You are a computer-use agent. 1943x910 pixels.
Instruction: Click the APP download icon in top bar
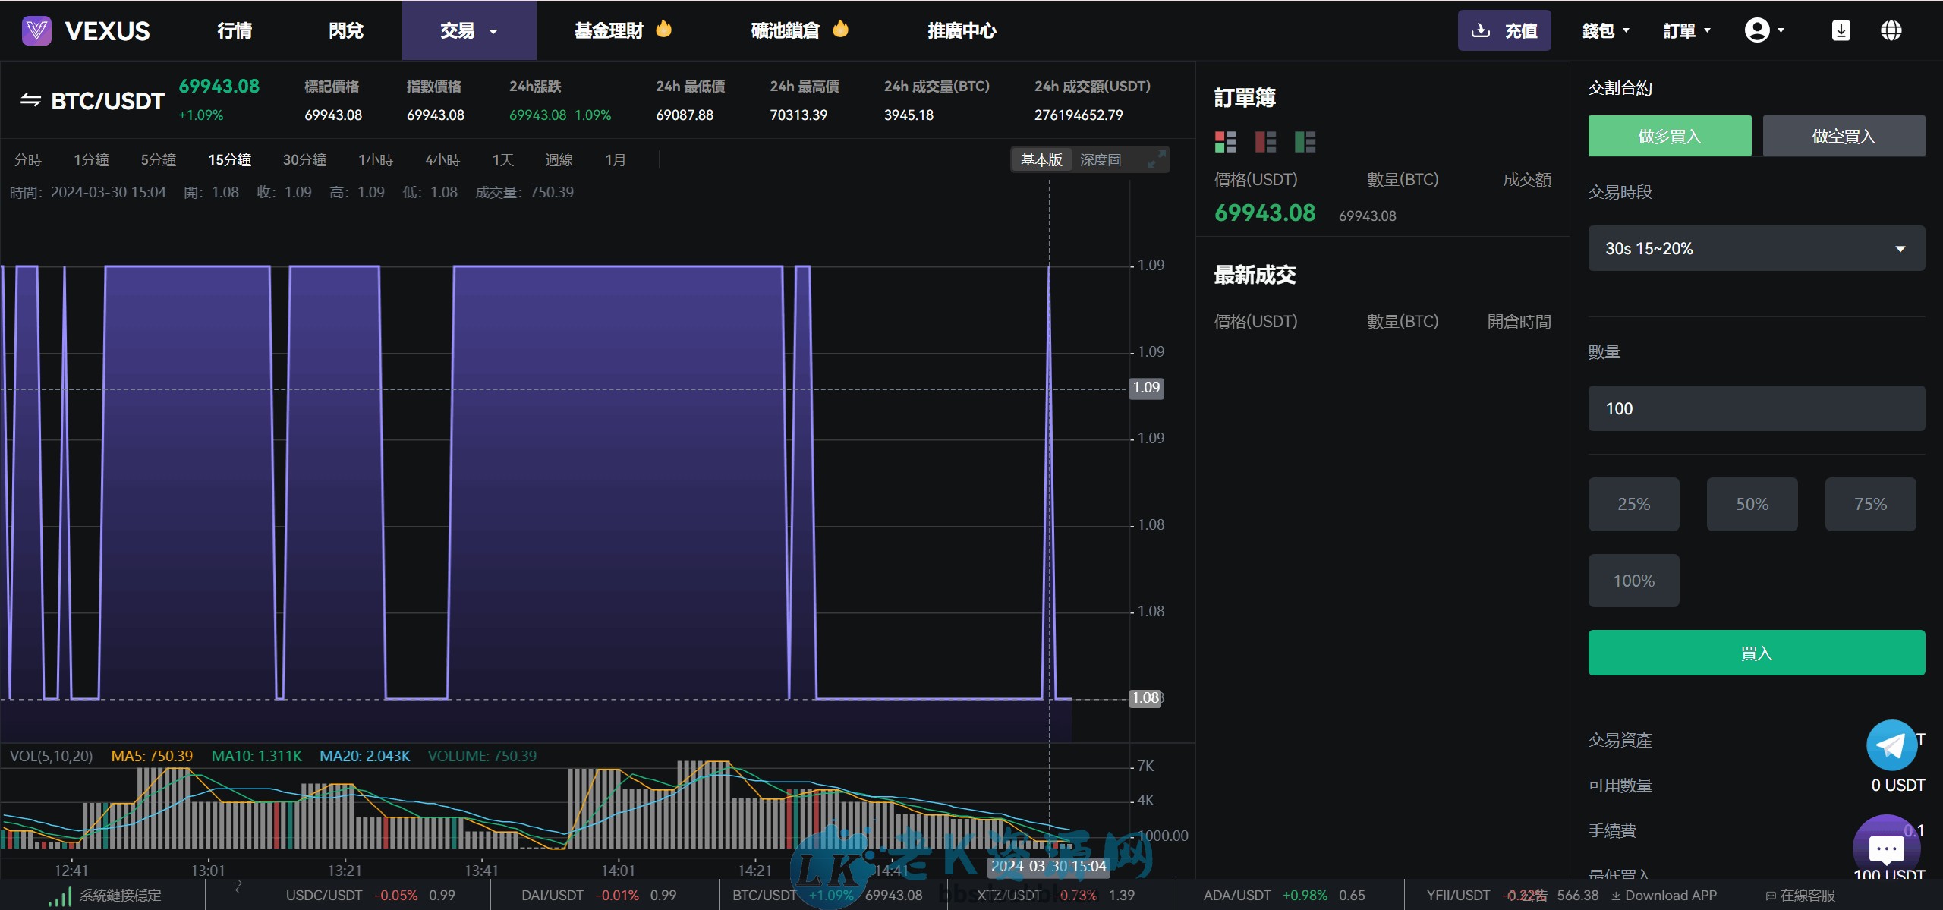pos(1840,30)
